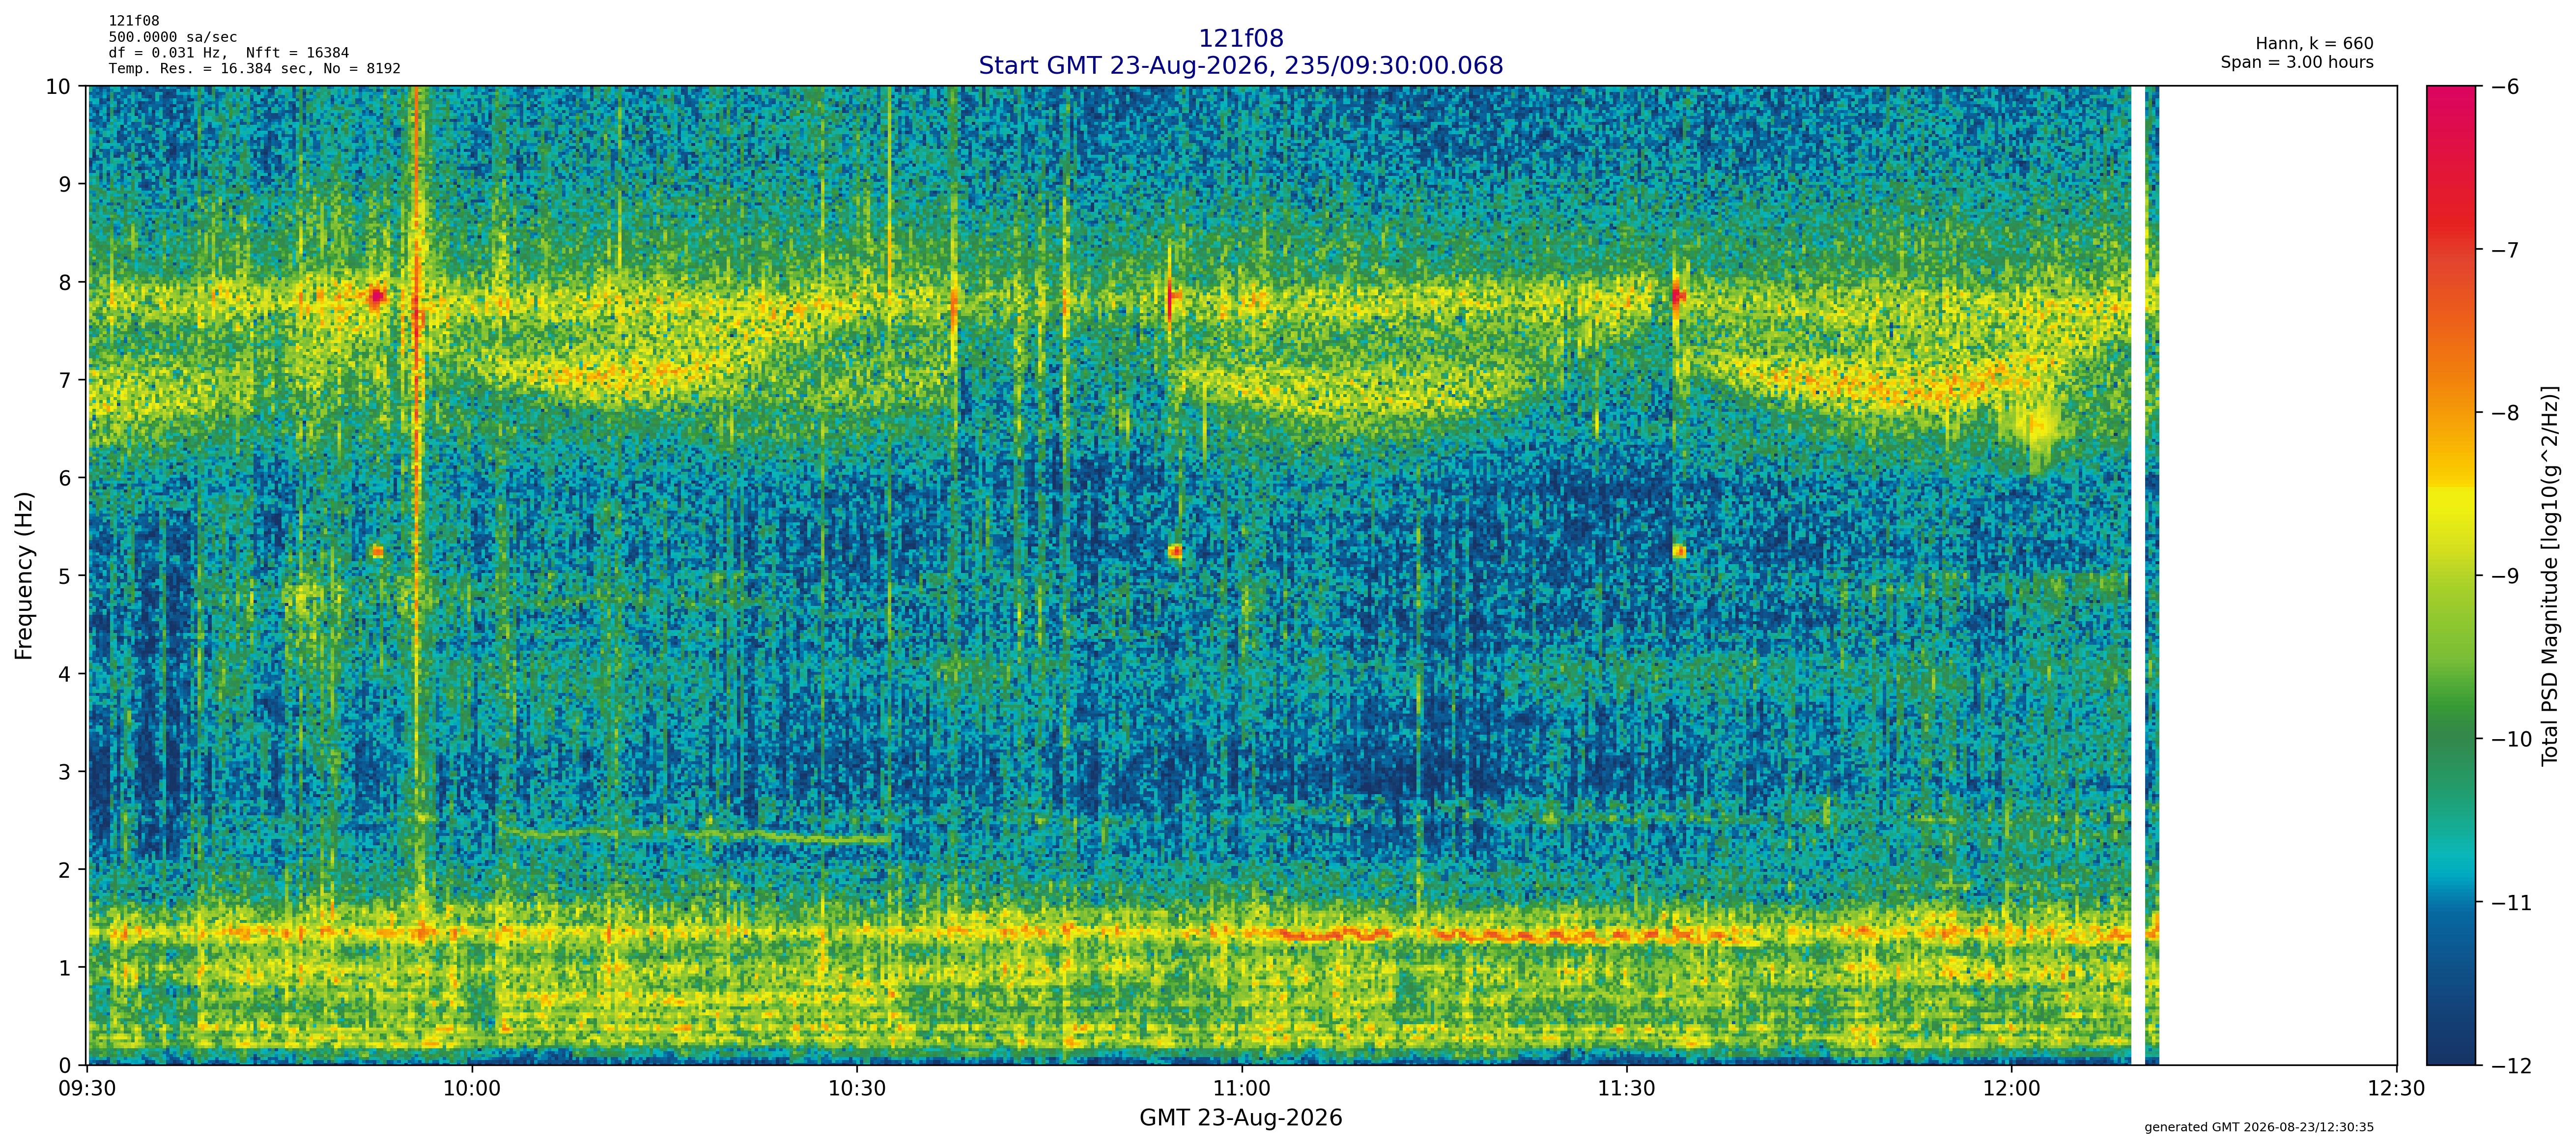Image resolution: width=2576 pixels, height=1148 pixels.
Task: Click the time axis tick label "11:00"
Action: tap(1242, 1089)
